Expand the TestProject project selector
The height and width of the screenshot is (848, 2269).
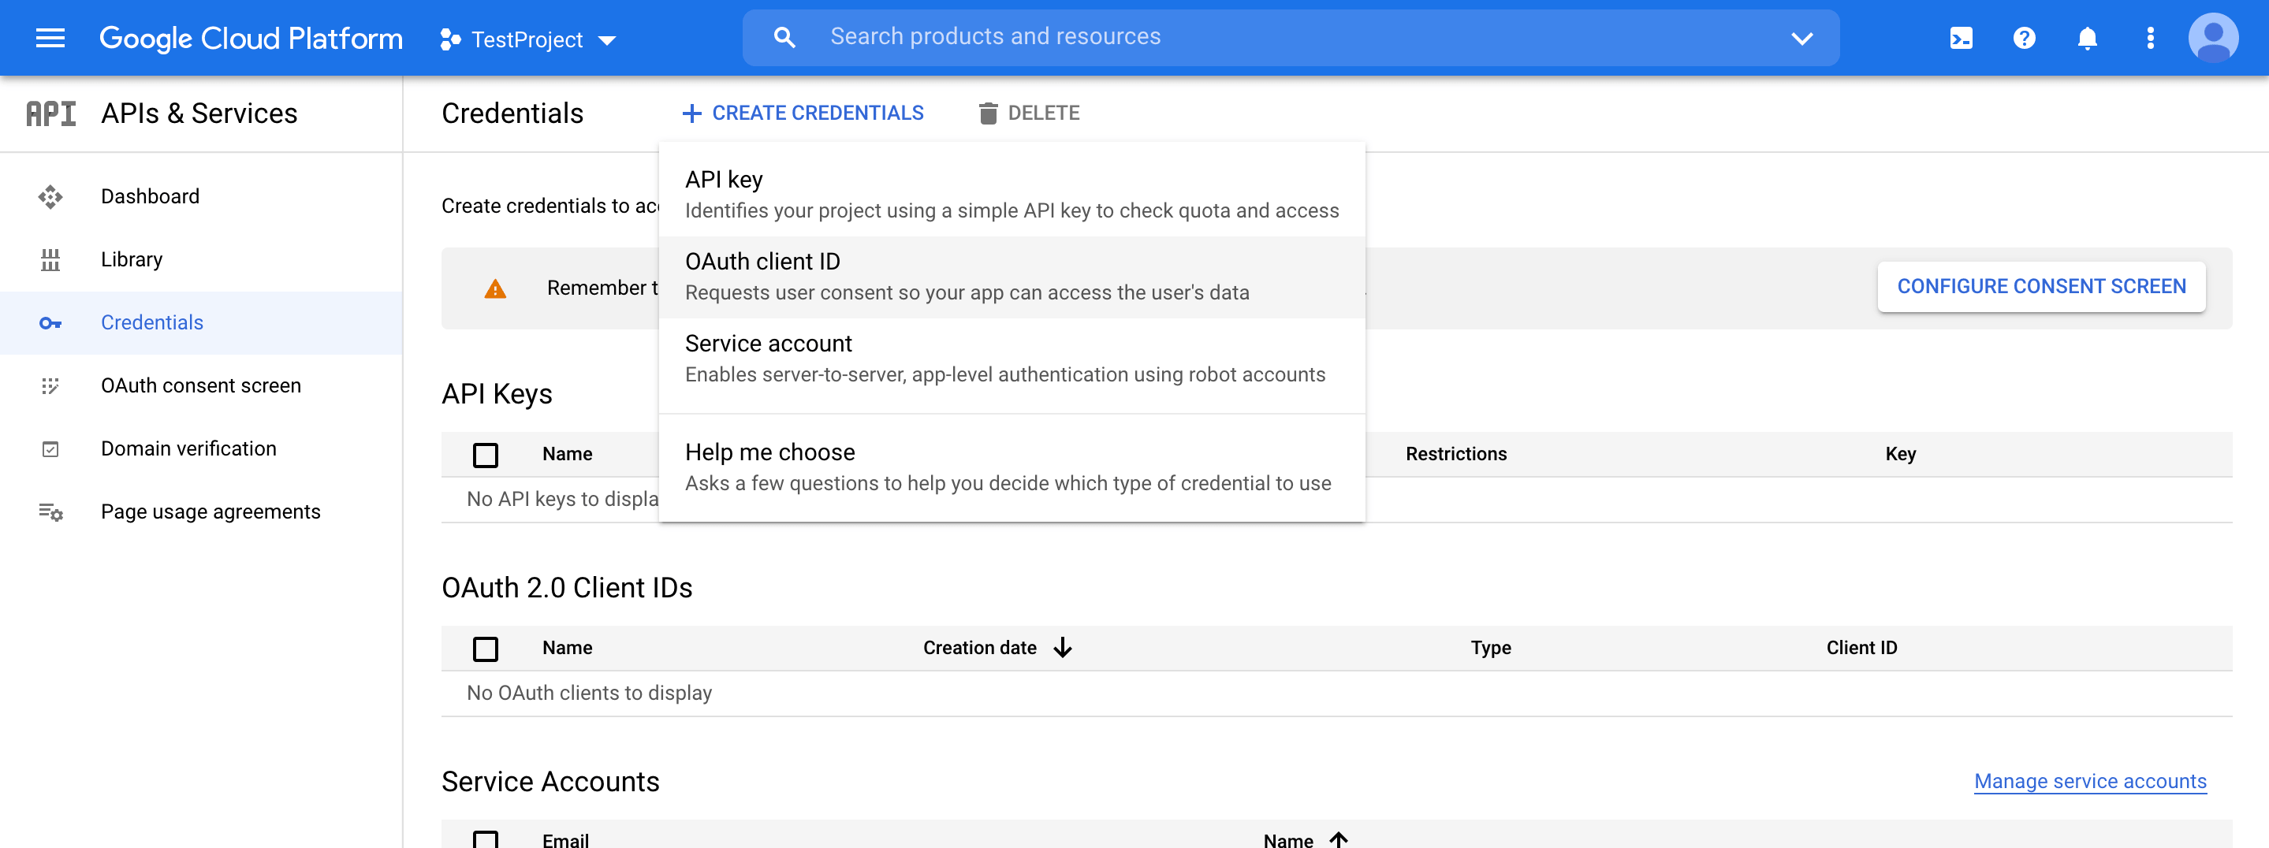[x=527, y=39]
